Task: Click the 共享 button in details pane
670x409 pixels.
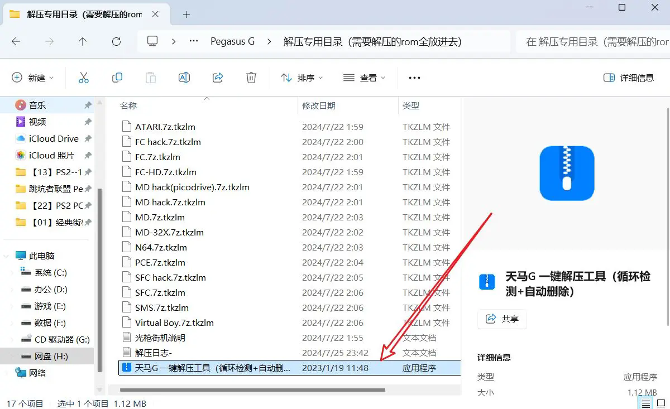Action: 501,319
